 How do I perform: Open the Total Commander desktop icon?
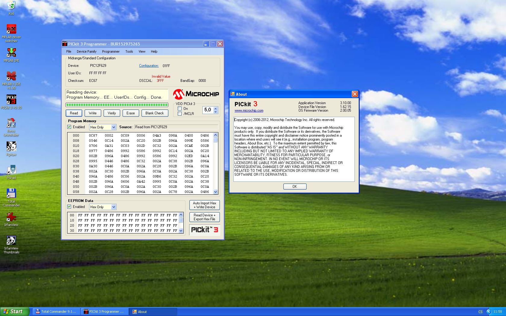click(x=11, y=194)
